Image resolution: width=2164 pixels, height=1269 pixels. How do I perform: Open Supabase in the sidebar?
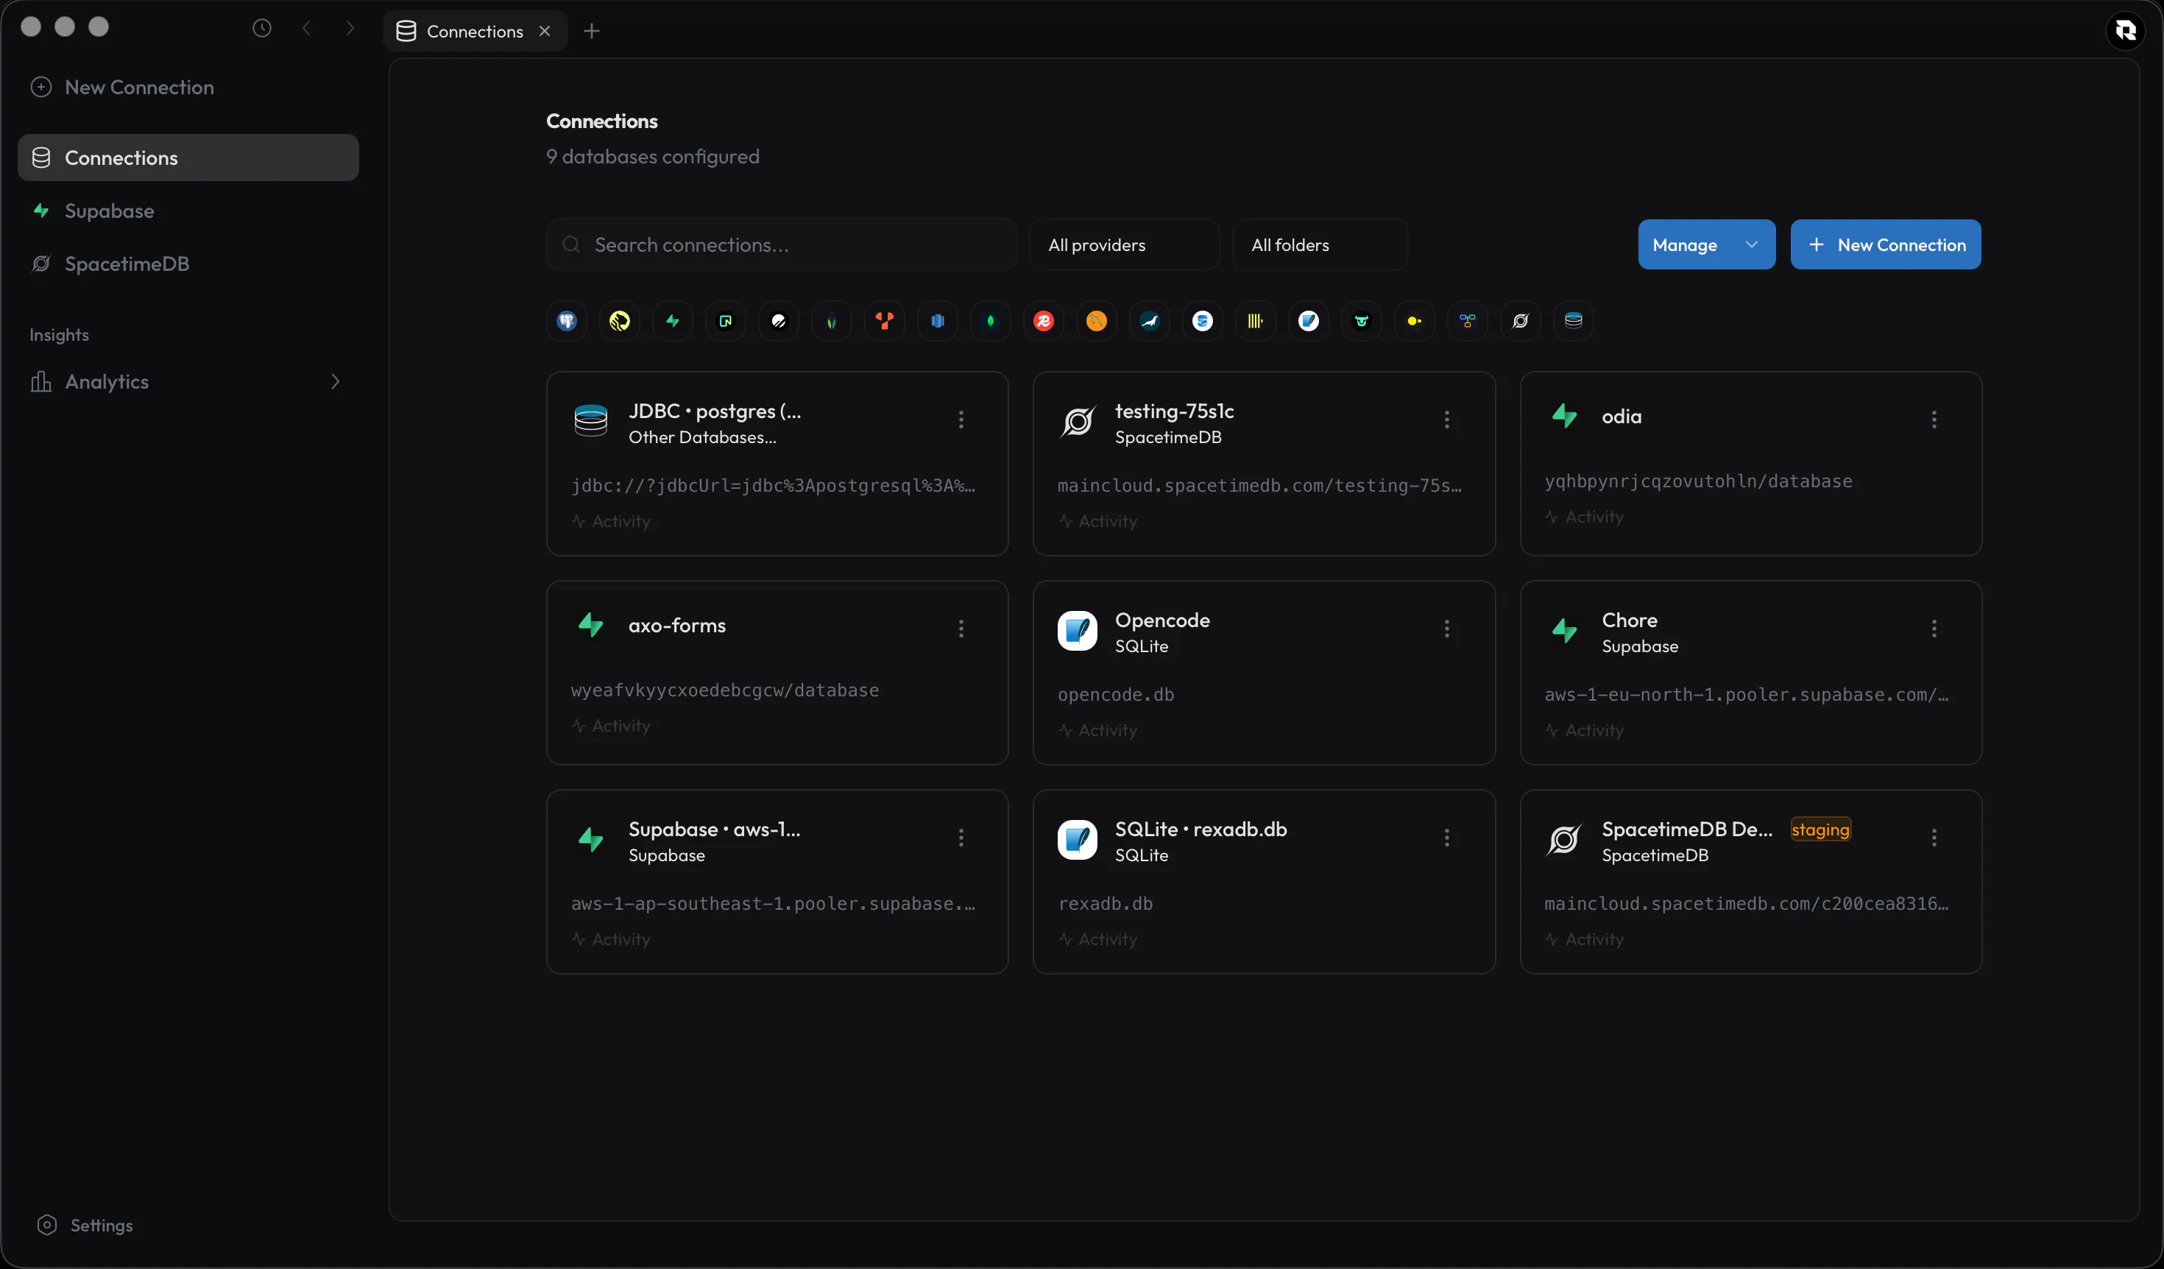188,211
